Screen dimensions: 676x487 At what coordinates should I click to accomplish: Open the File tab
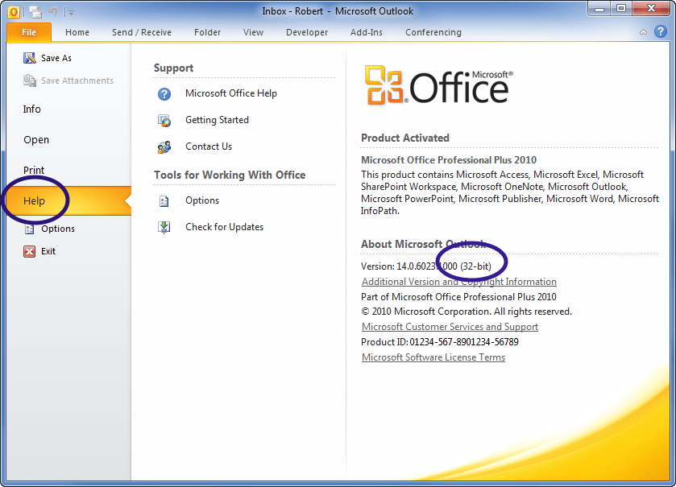pos(29,32)
